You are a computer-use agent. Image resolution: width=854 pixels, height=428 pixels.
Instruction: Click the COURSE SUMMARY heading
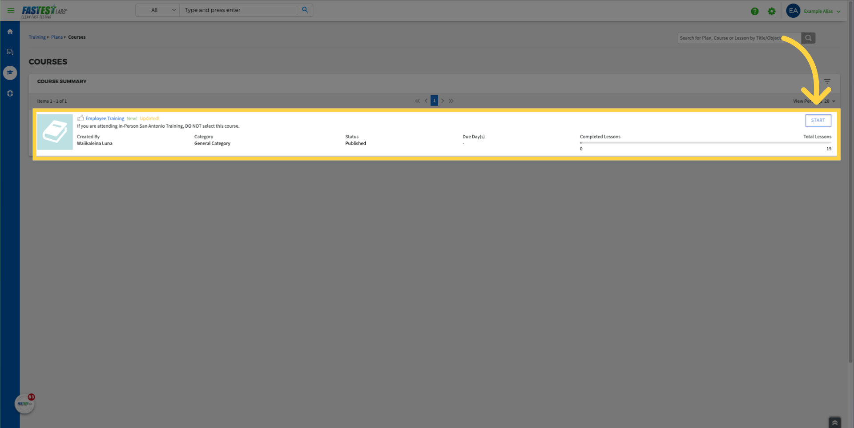tap(62, 81)
